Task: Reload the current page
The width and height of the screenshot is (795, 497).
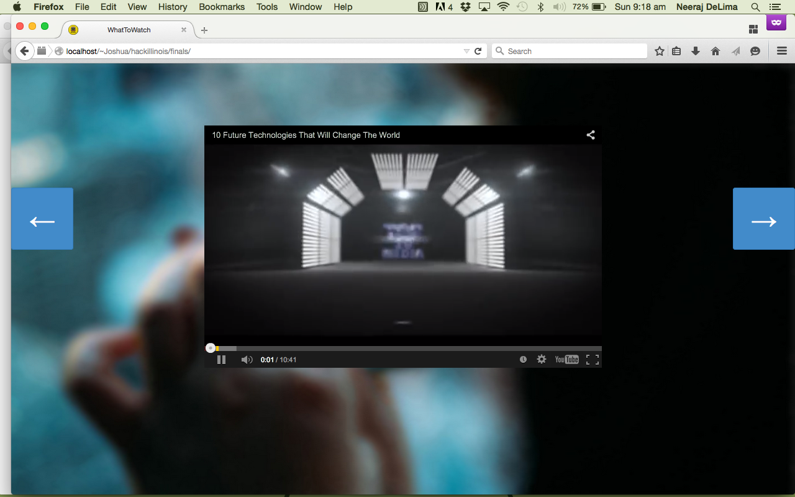Action: pyautogui.click(x=478, y=51)
